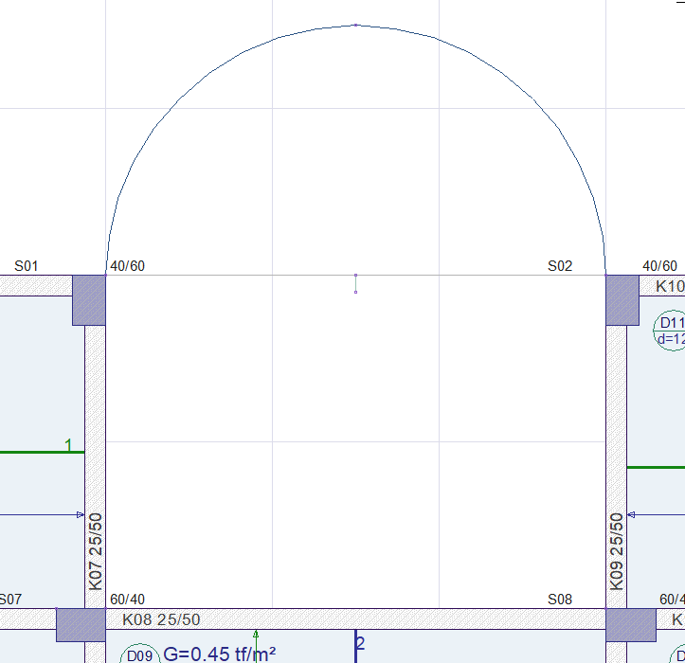685x663 pixels.
Task: Select the S01 column label
Action: point(27,266)
